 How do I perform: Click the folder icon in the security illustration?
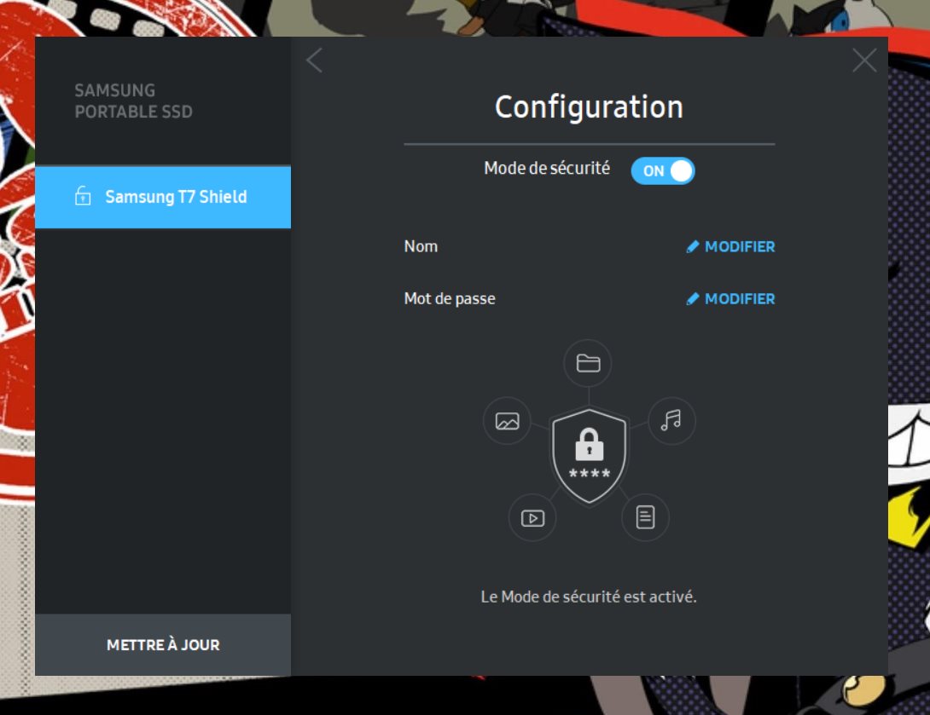click(588, 362)
